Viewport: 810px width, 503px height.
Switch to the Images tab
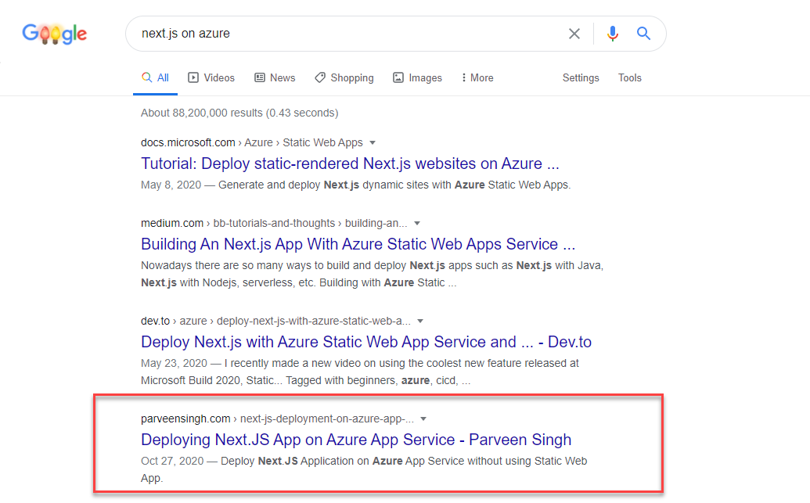click(423, 77)
